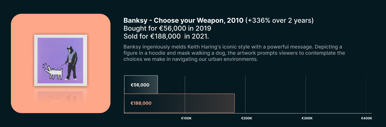Click the €188,000 sale price bar
The width and height of the screenshot is (386, 127).
pos(179,103)
